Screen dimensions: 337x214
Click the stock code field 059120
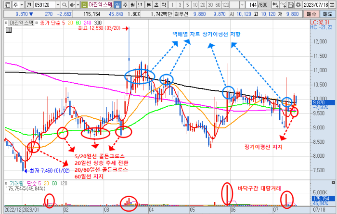point(44,5)
